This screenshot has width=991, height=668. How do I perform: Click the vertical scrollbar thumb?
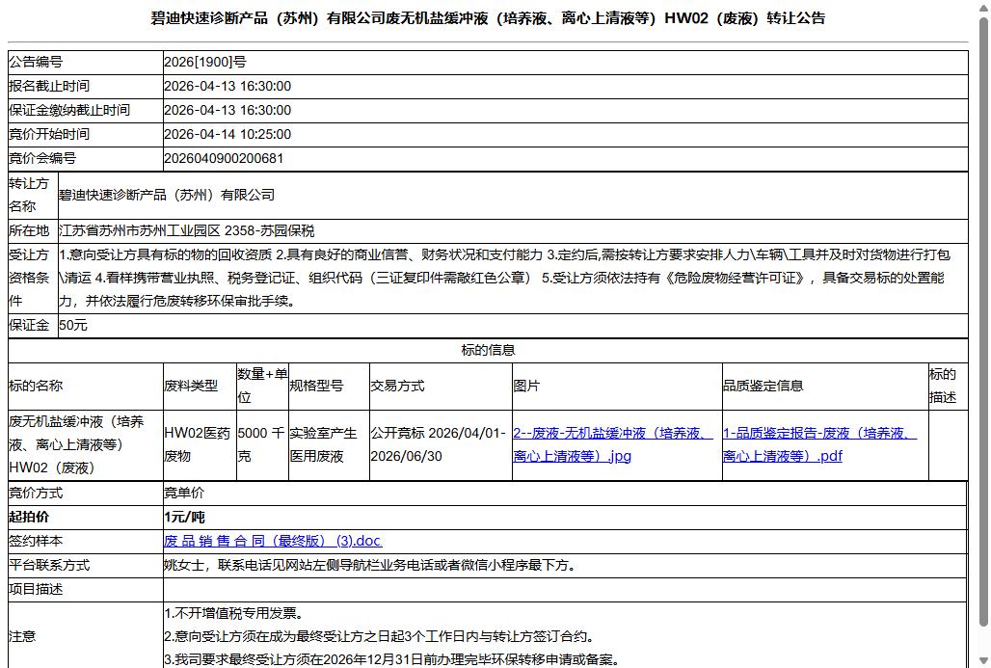983,322
